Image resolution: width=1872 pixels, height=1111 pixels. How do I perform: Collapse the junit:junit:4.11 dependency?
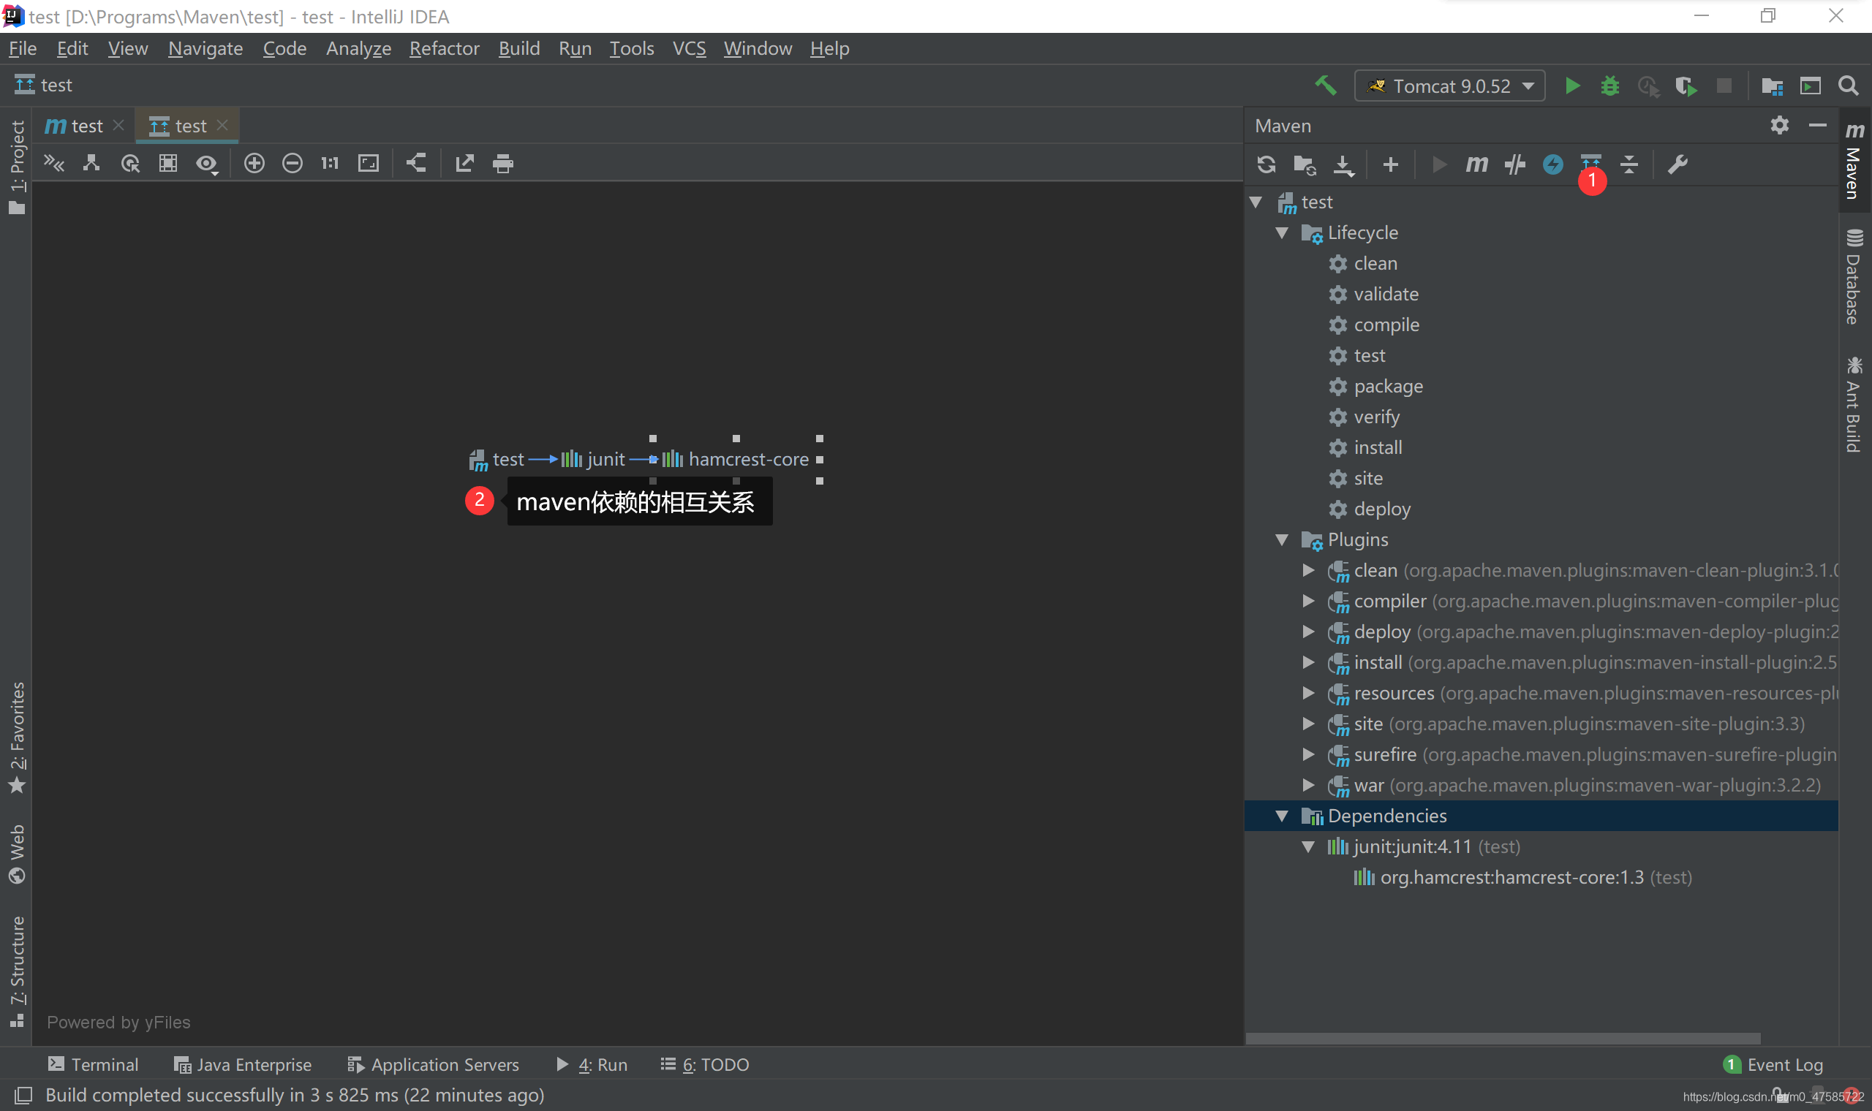coord(1308,846)
